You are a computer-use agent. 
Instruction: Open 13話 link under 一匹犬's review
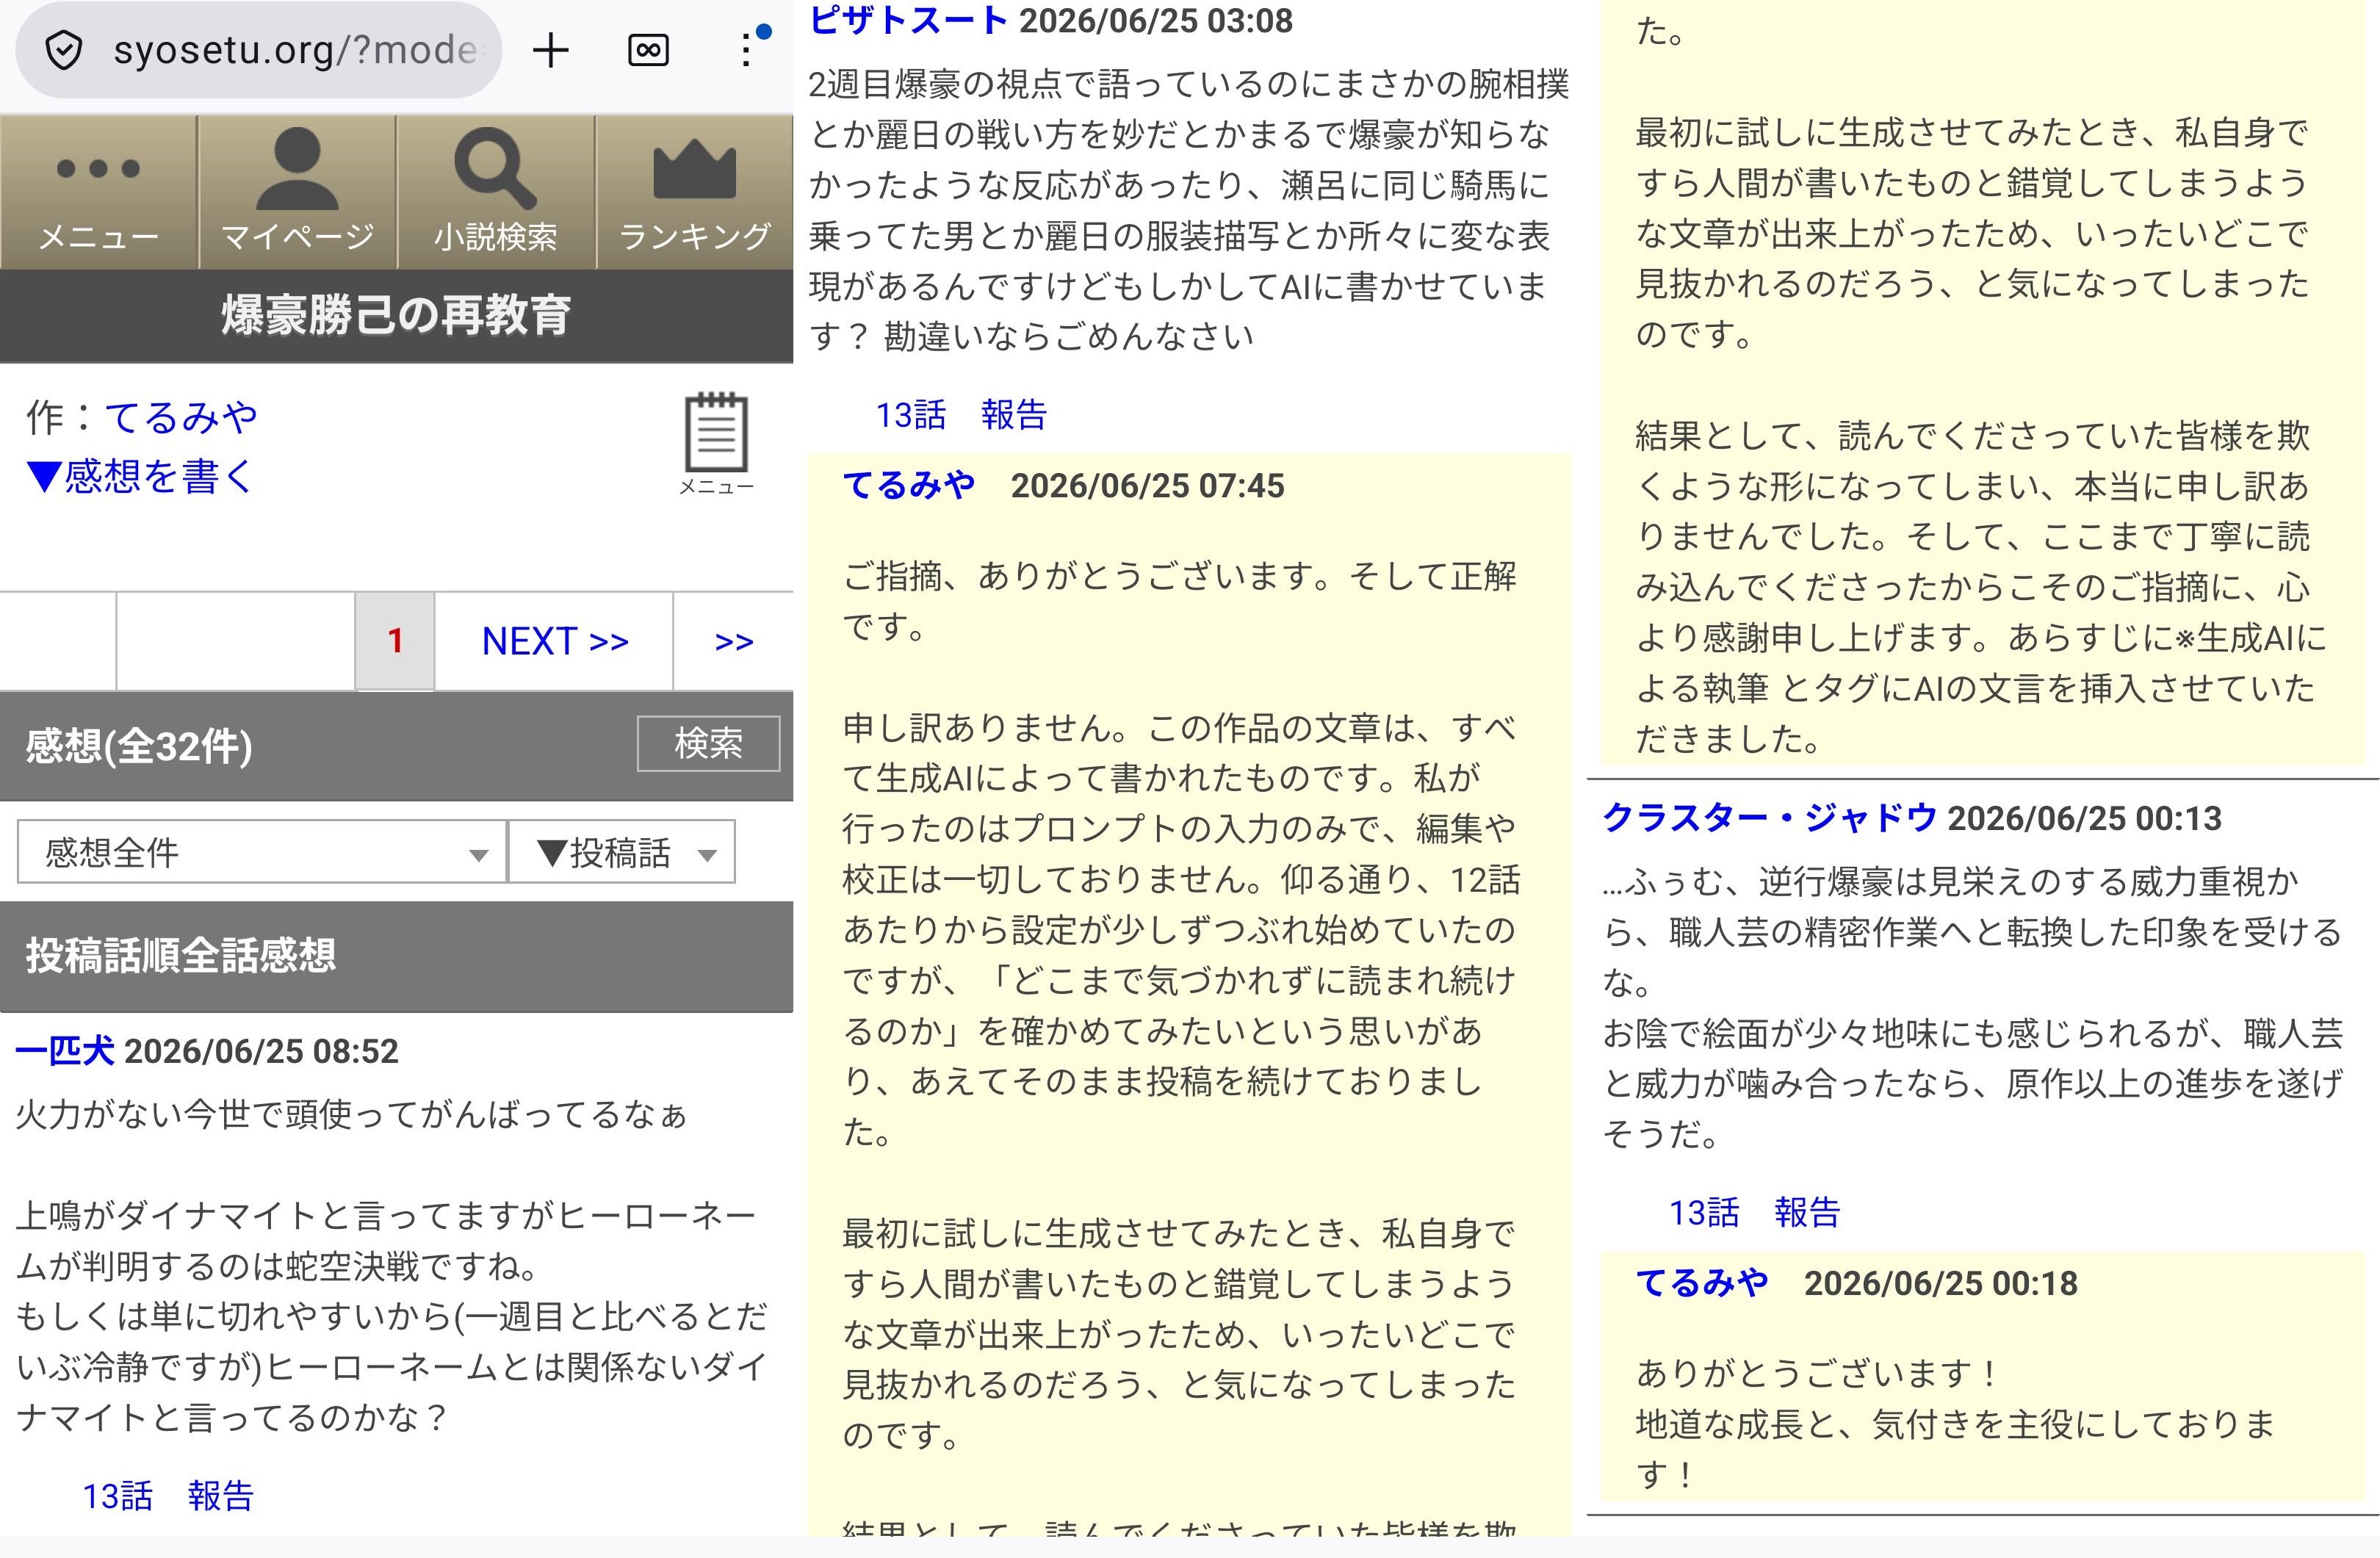point(117,1496)
